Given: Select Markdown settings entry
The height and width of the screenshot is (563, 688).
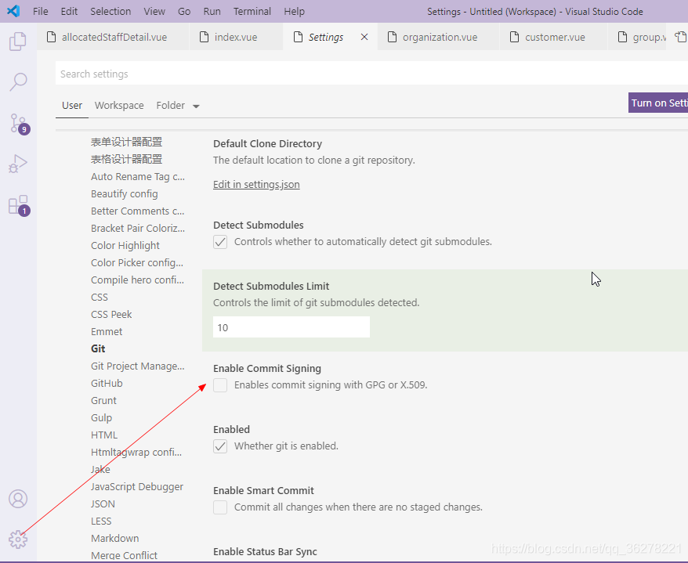Looking at the screenshot, I should pyautogui.click(x=115, y=539).
